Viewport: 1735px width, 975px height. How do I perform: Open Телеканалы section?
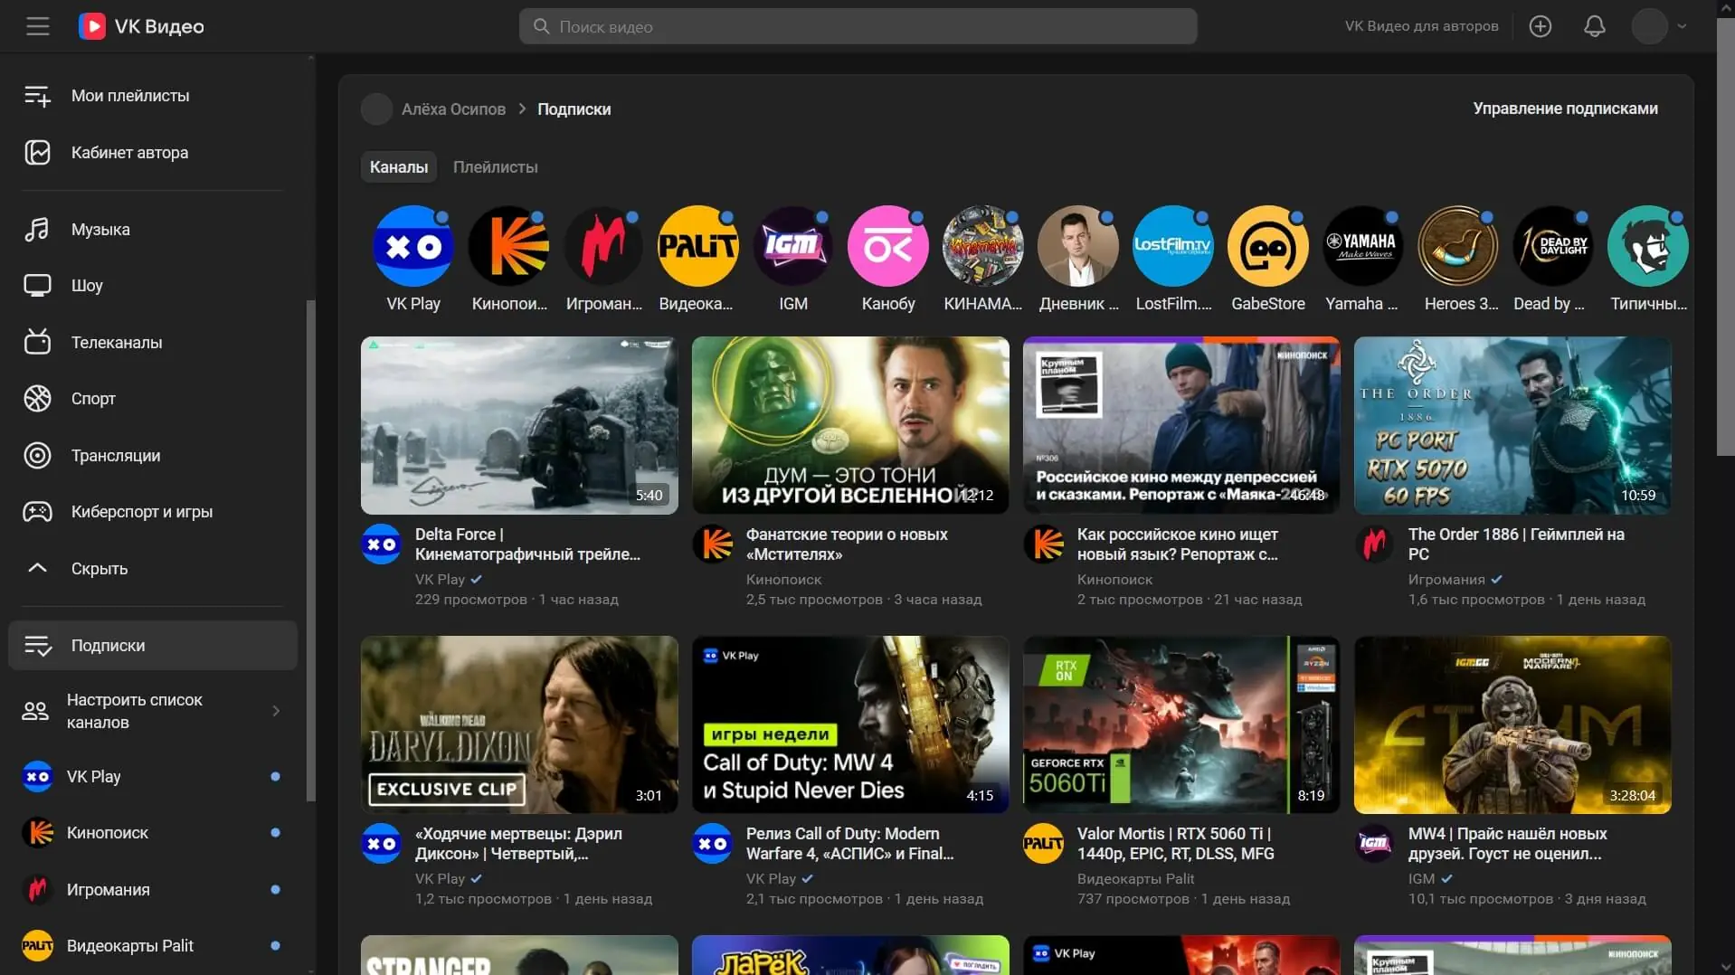tap(152, 343)
